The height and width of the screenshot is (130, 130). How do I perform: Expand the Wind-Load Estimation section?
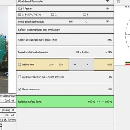108,22
